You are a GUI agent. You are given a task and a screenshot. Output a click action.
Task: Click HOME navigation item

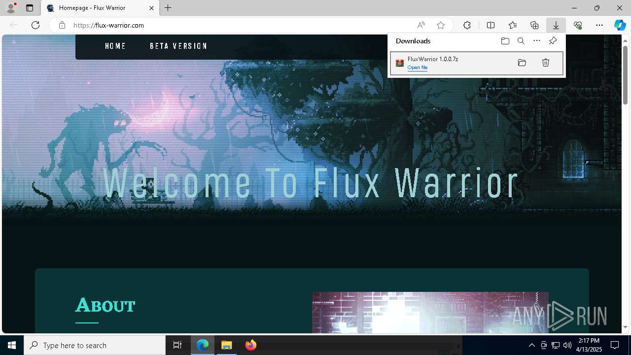click(115, 46)
